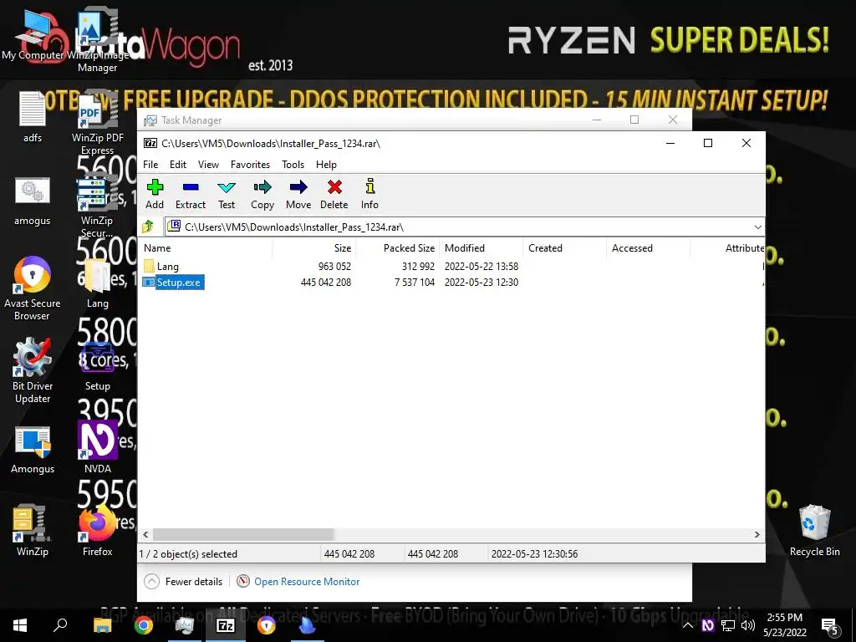This screenshot has height=642, width=856.
Task: Open the View menu
Action: (x=208, y=165)
